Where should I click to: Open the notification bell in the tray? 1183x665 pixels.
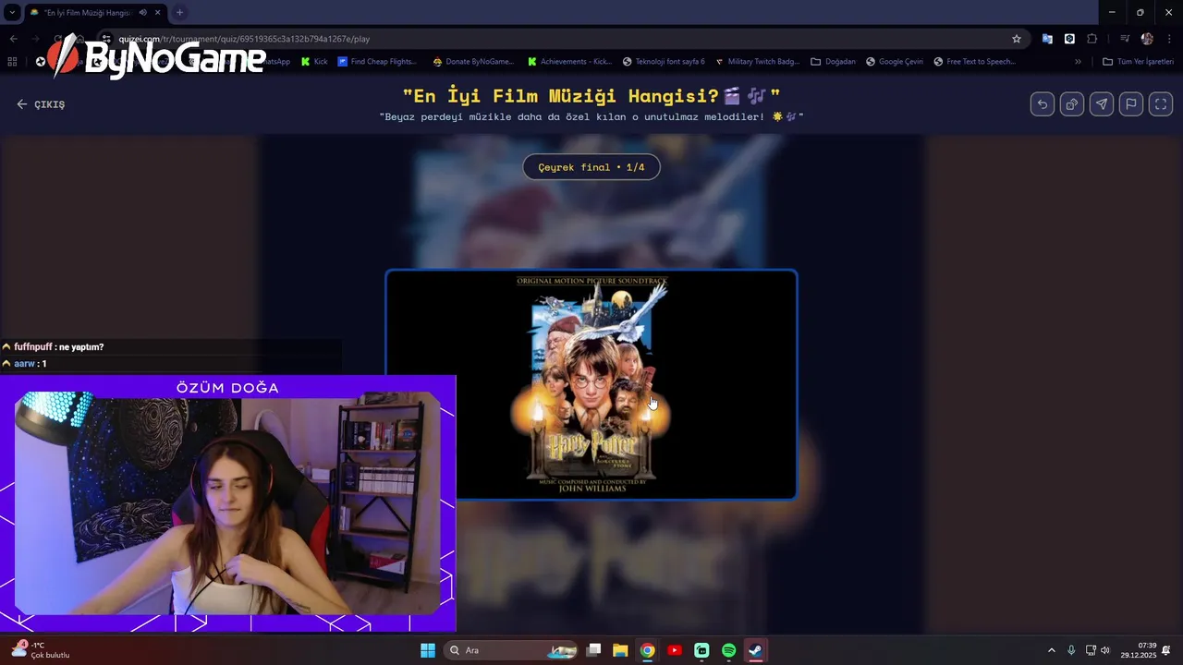click(1166, 650)
